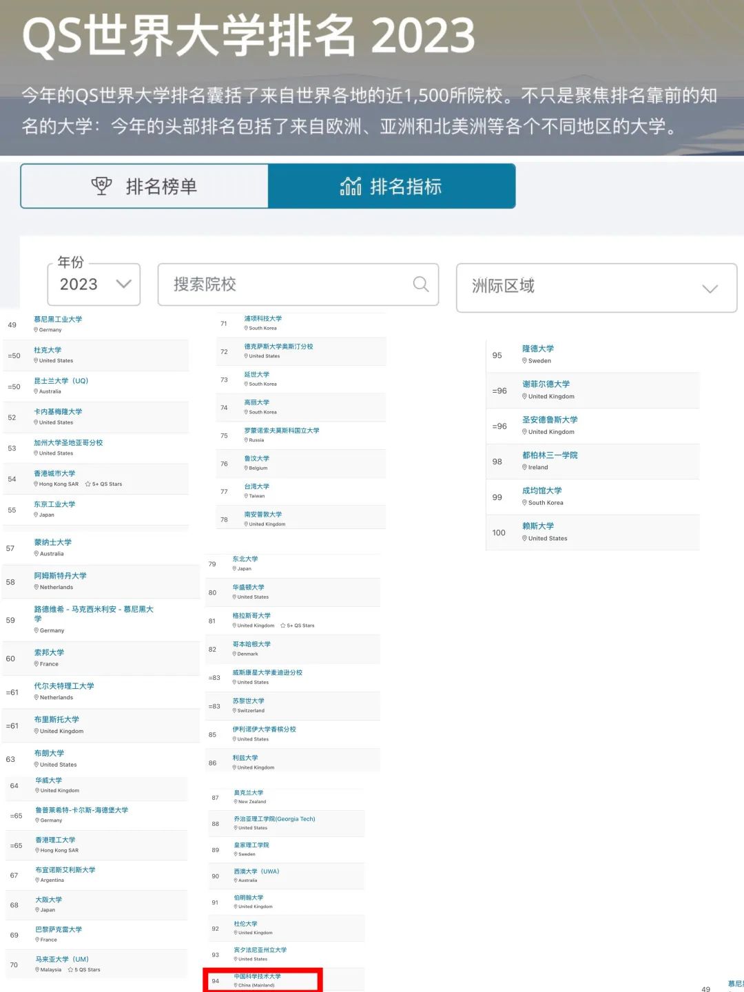This screenshot has width=744, height=992.
Task: Click the location pin under 代尔夫特理工大学
Action: 37,698
